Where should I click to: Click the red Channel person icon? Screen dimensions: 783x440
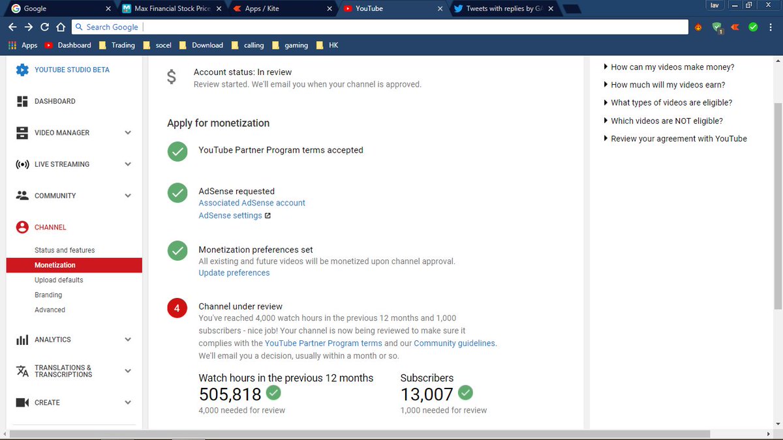[23, 227]
